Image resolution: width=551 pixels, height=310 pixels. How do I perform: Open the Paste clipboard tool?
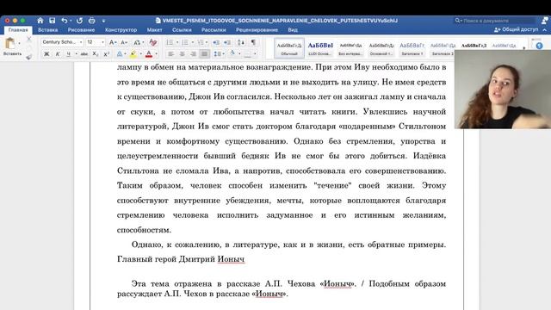click(10, 43)
